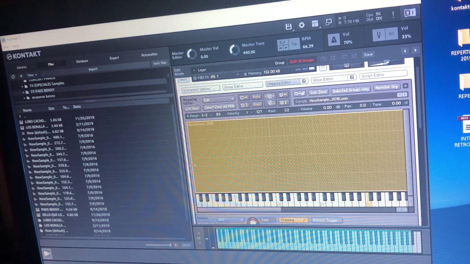Image resolution: width=470 pixels, height=264 pixels.
Task: Toggle AutoSel. Grp
Action: click(x=386, y=87)
